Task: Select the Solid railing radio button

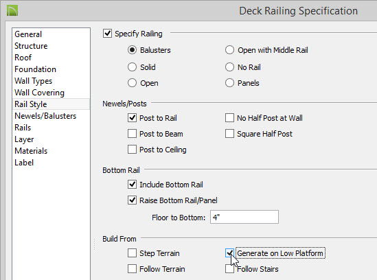Action: coord(132,67)
